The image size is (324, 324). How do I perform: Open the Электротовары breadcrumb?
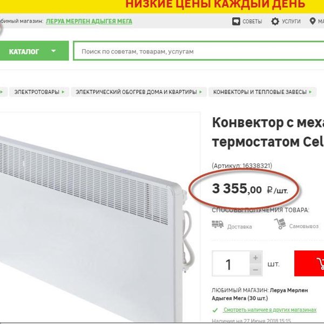click(x=37, y=92)
